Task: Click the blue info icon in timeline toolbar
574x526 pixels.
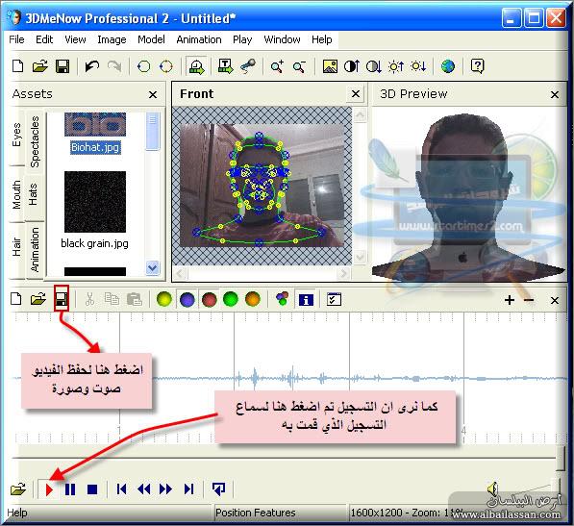Action: 306,300
